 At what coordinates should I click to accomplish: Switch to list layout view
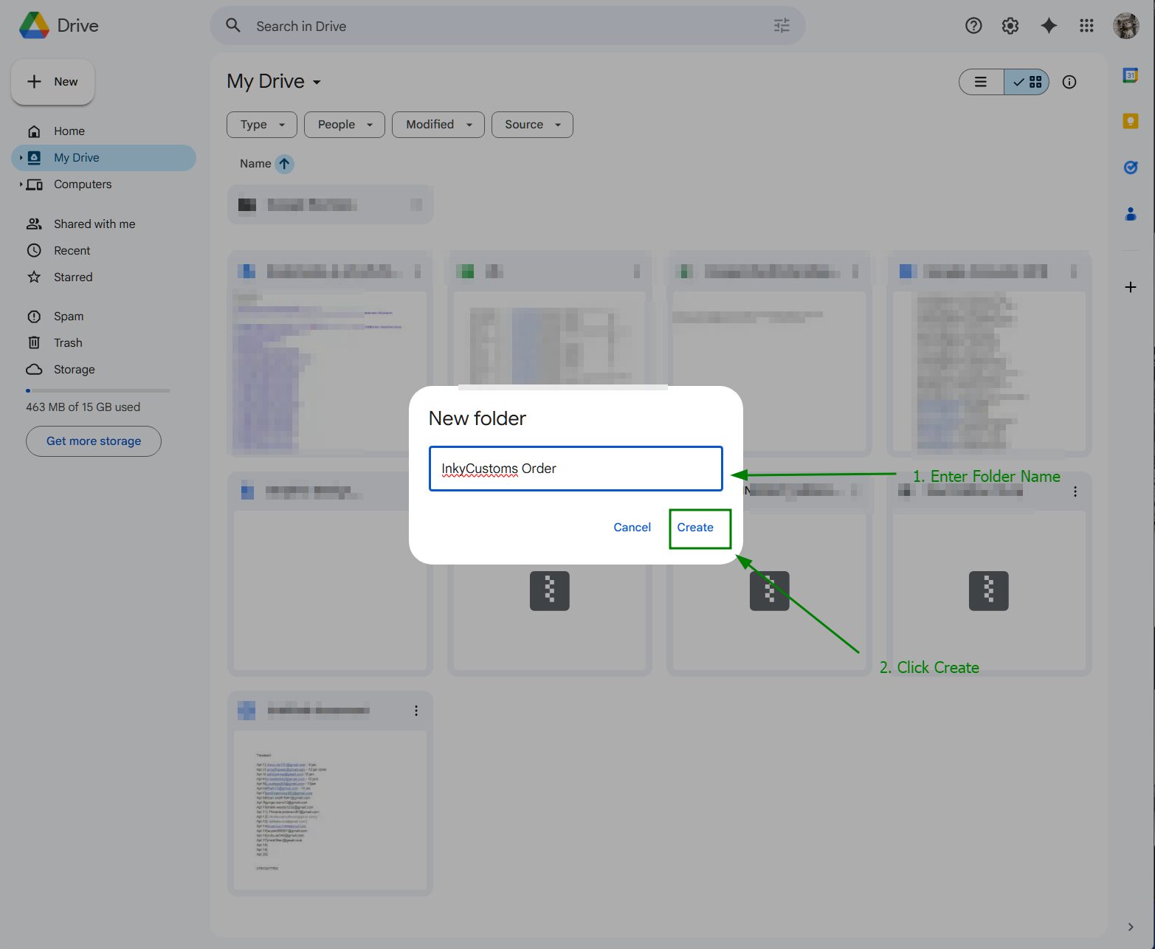coord(981,82)
